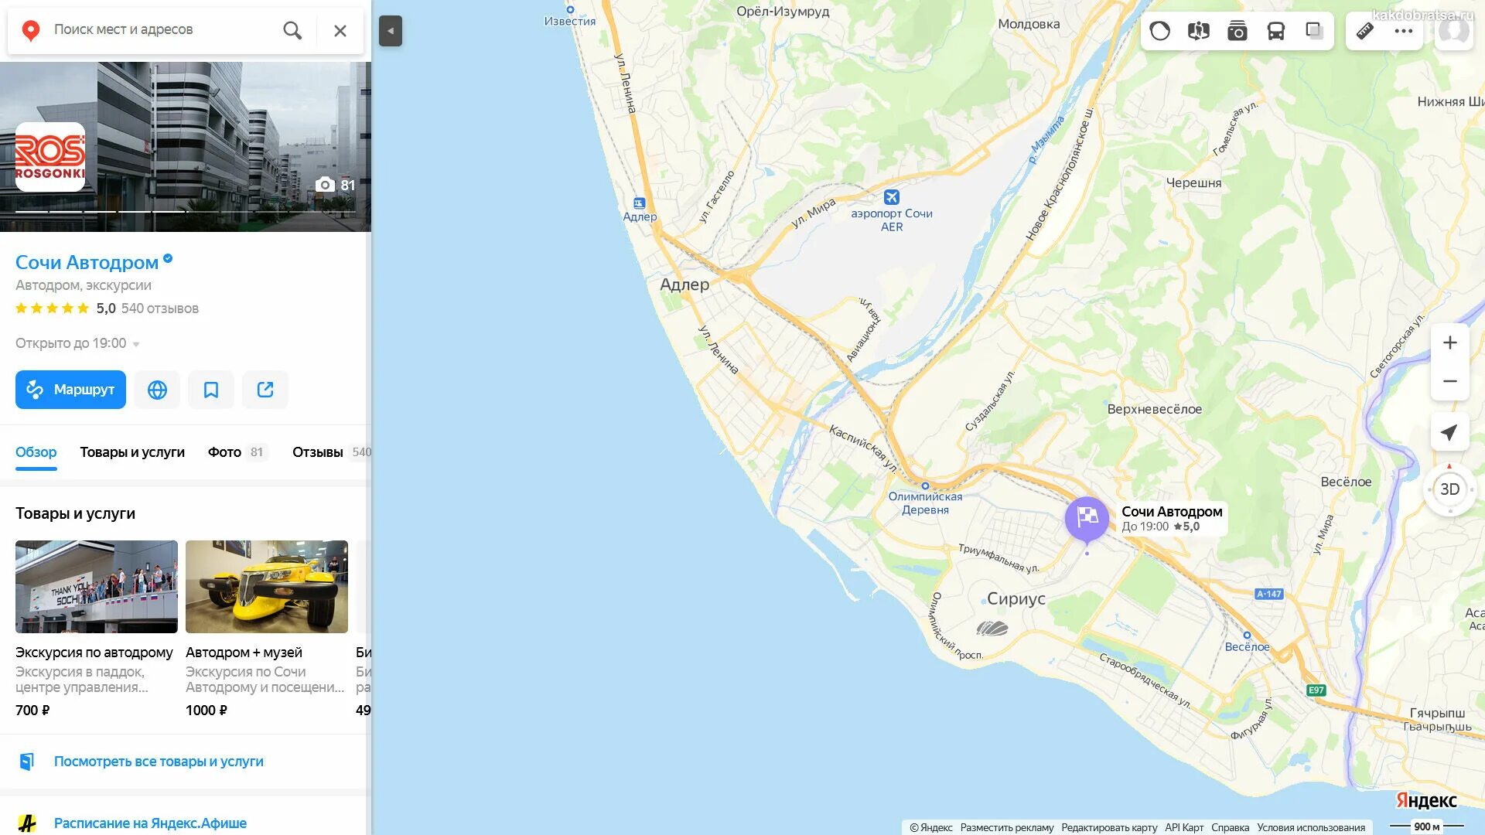The height and width of the screenshot is (835, 1485).
Task: Open photo gallery with 81 photos
Action: click(336, 185)
